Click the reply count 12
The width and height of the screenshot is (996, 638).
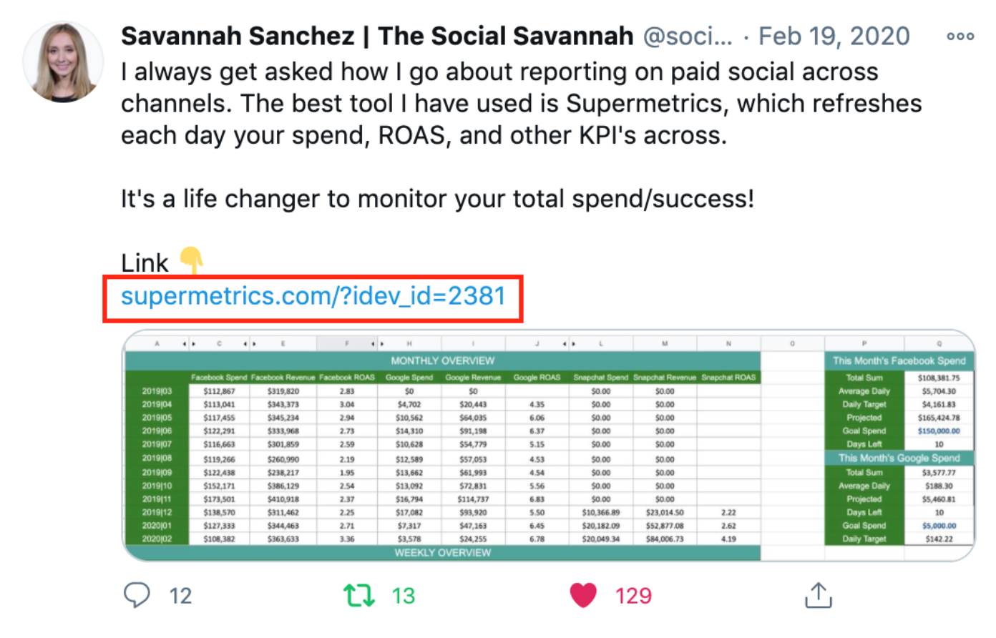click(180, 596)
